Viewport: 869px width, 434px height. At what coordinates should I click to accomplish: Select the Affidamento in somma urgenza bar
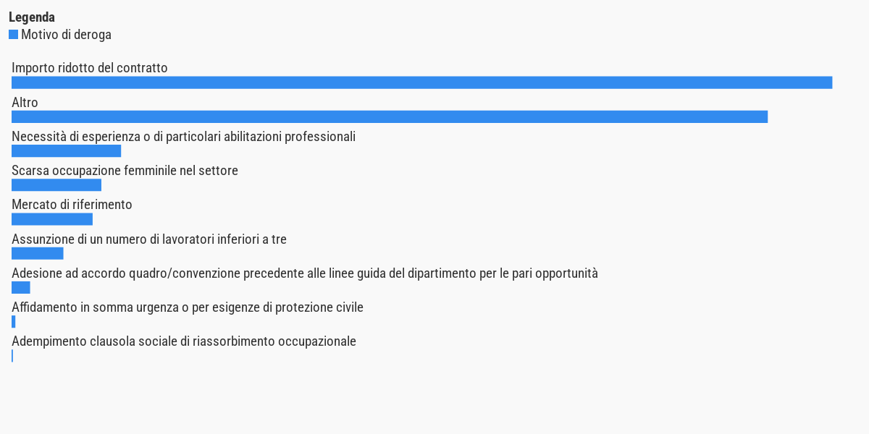pyautogui.click(x=13, y=322)
